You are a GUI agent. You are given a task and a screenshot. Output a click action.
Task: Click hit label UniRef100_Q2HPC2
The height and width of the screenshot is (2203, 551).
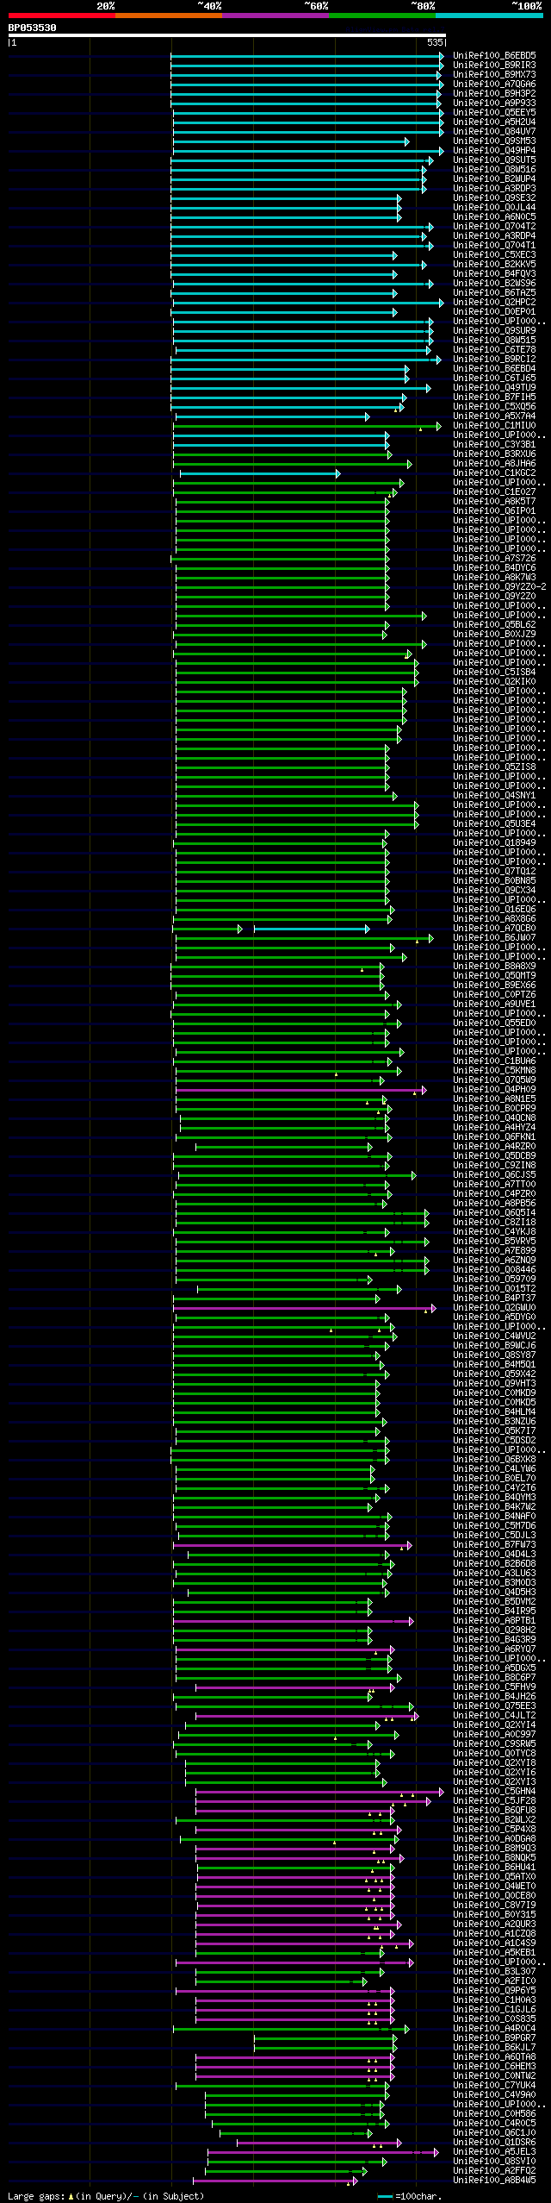tap(494, 303)
